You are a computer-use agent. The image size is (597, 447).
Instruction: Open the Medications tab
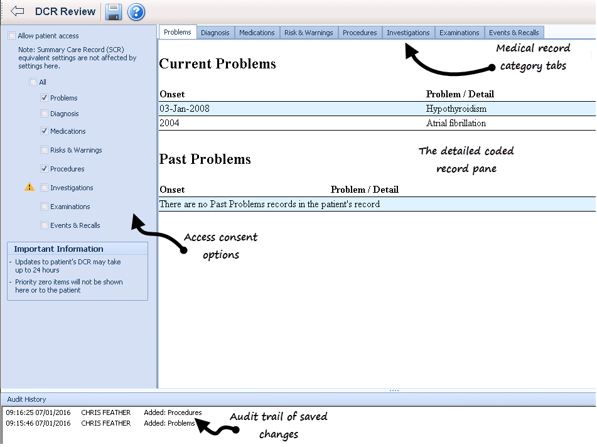point(257,33)
